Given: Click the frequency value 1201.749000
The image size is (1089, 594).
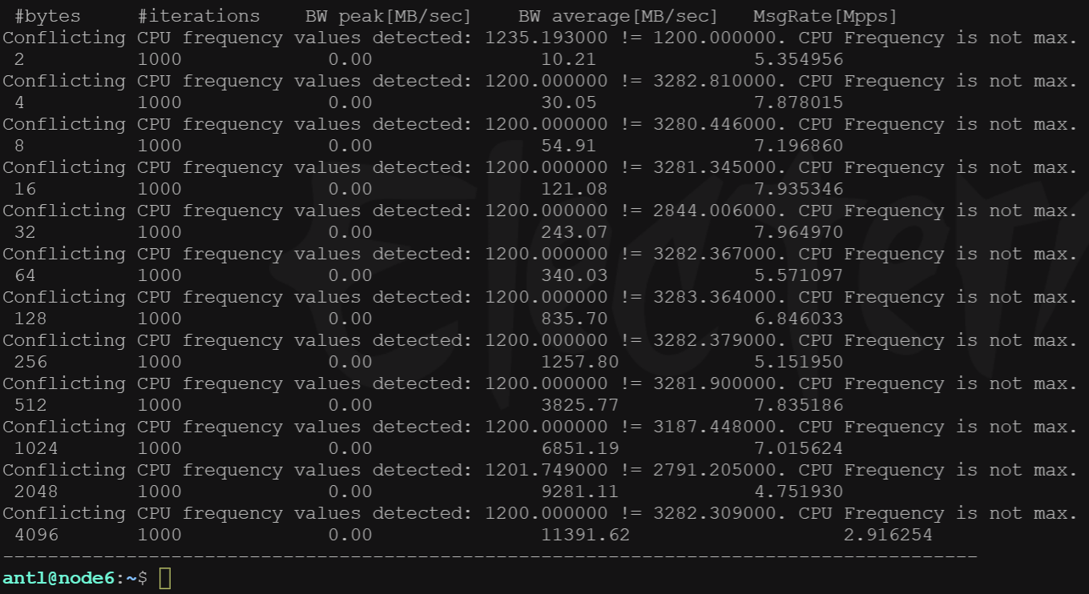Looking at the screenshot, I should coord(546,470).
